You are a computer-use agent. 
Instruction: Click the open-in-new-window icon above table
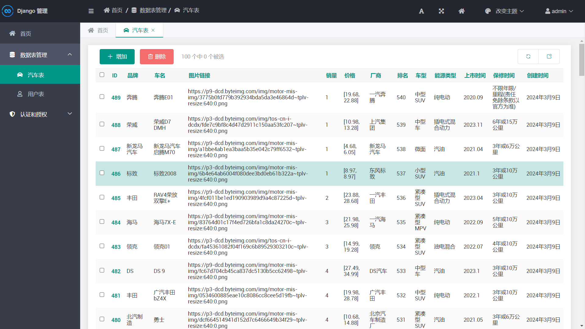(549, 57)
